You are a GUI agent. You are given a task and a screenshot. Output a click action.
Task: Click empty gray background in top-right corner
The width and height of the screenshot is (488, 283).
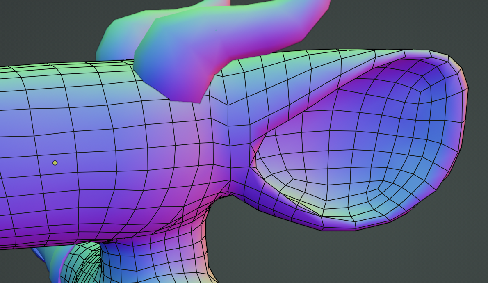click(410, 21)
